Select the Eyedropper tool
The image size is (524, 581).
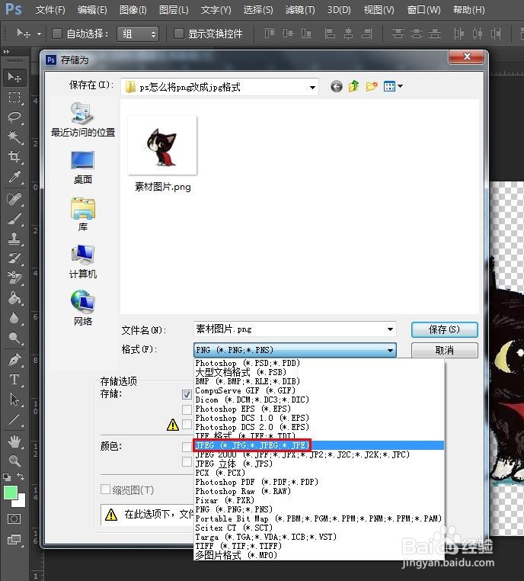14,177
